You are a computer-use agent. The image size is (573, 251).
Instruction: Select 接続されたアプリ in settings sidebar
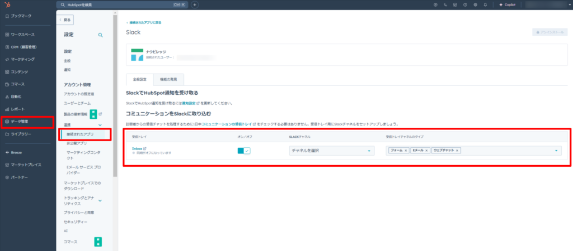point(80,134)
